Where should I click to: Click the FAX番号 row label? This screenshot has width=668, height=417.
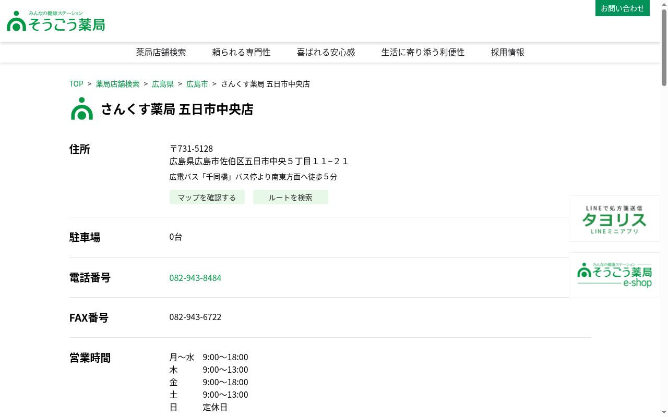[x=89, y=317]
